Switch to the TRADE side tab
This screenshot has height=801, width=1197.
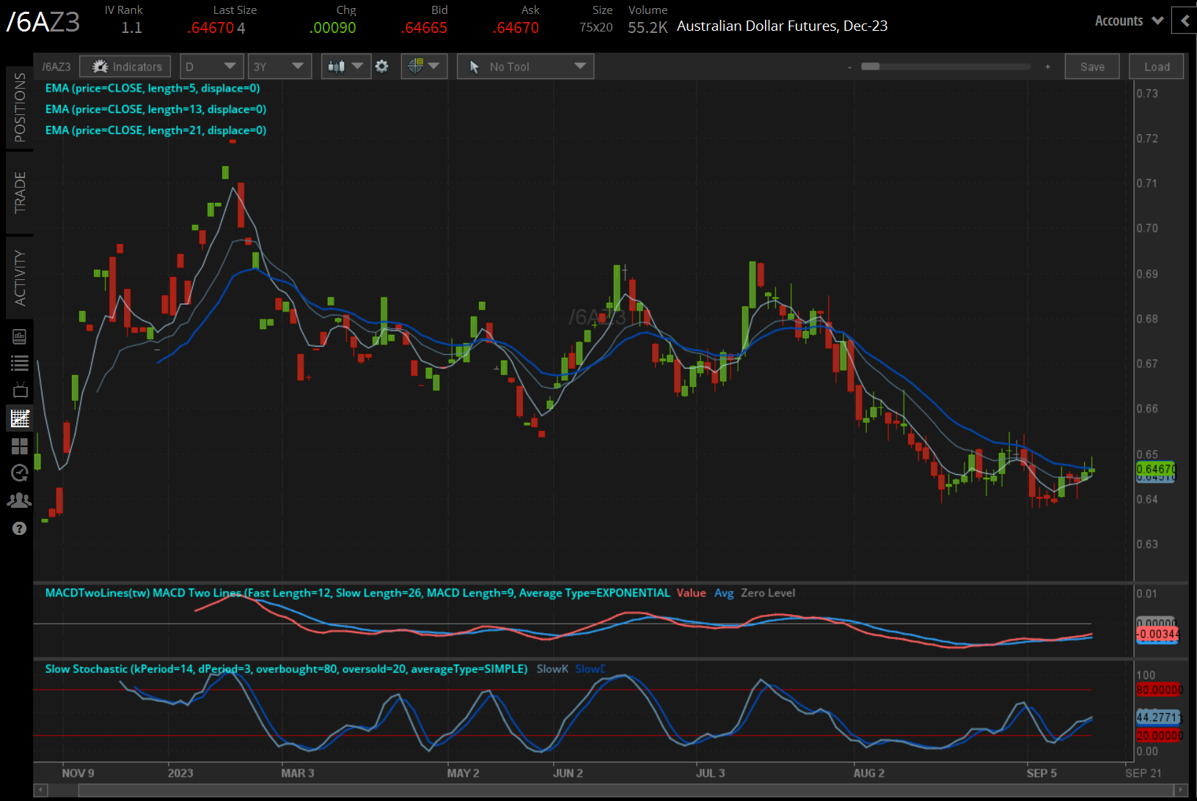coord(20,193)
